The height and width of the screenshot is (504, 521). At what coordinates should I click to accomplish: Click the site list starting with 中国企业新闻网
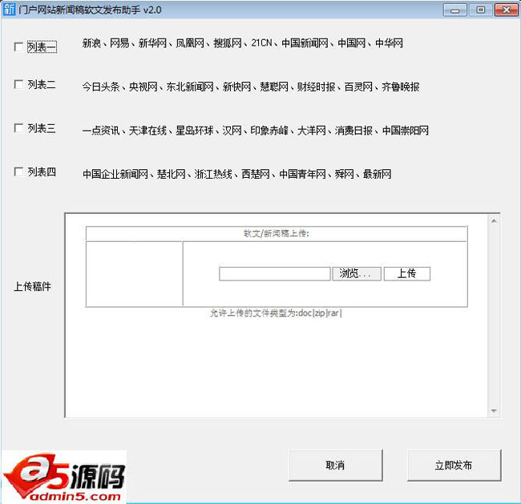(x=237, y=174)
